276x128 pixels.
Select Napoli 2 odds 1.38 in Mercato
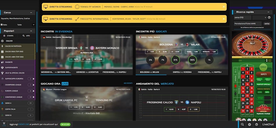click(x=193, y=109)
